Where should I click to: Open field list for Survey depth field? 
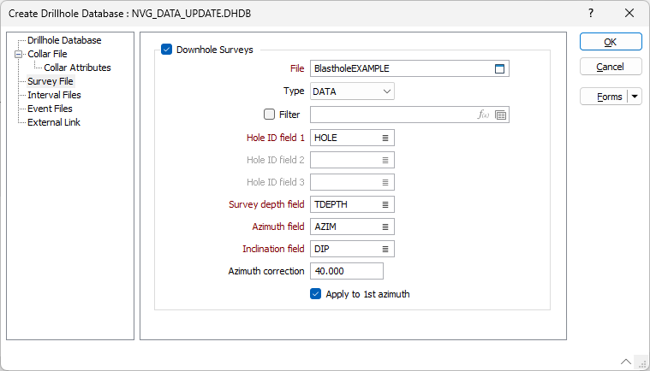pos(385,204)
